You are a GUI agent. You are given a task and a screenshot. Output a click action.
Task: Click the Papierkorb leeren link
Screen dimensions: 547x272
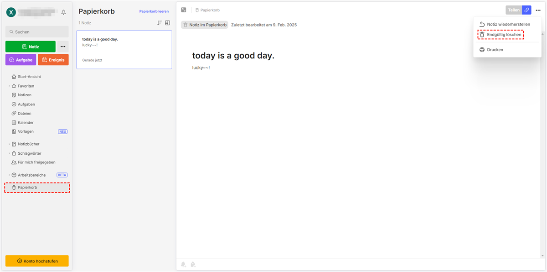click(x=154, y=11)
